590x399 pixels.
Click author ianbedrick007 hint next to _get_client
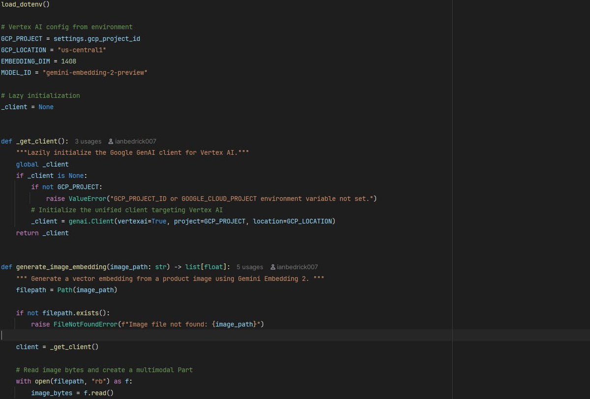point(132,141)
